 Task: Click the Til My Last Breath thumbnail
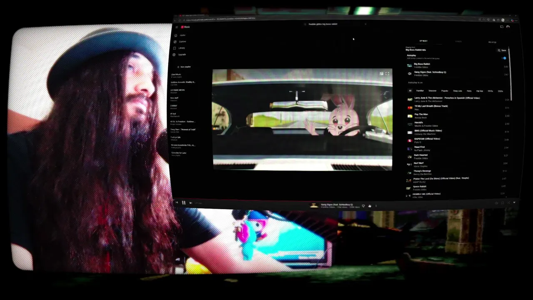coord(410,107)
